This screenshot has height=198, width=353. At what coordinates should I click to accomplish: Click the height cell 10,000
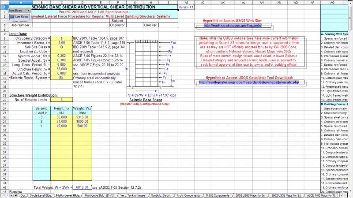pos(61,126)
